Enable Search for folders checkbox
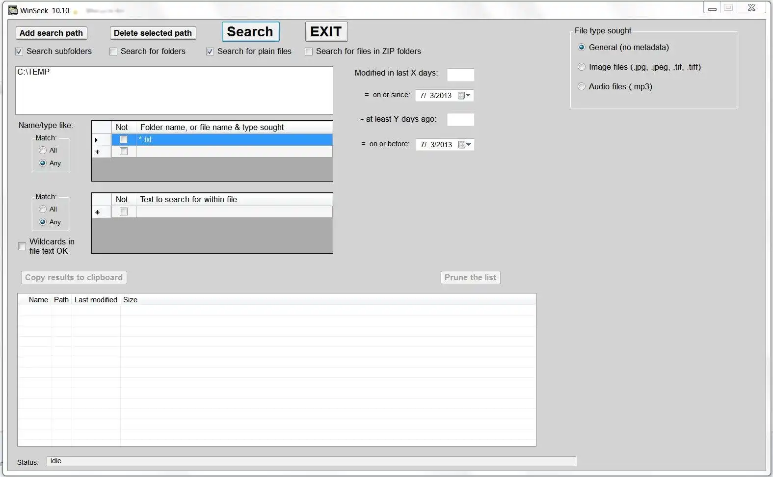Viewport: 773px width, 477px height. click(x=113, y=52)
